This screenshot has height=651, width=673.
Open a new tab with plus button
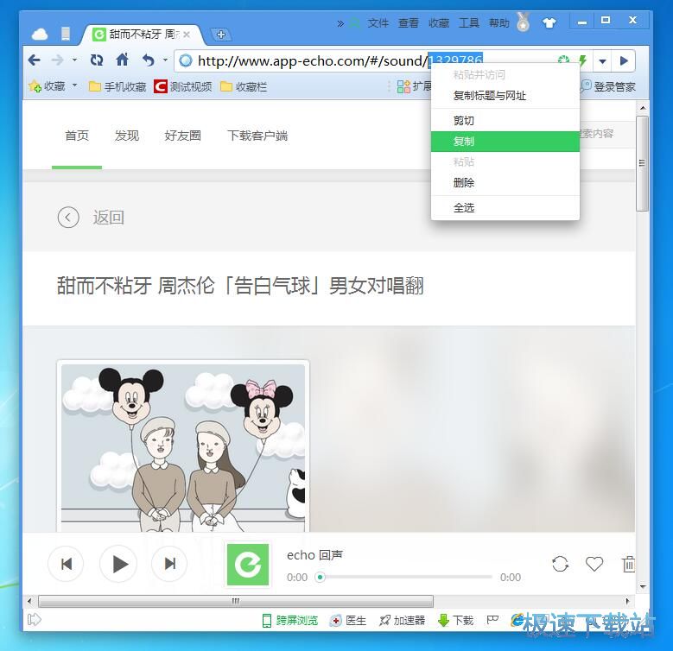click(x=221, y=35)
